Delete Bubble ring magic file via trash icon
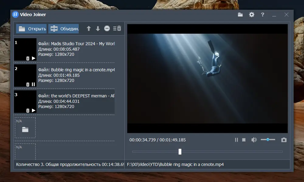The image size is (304, 182). [28, 85]
